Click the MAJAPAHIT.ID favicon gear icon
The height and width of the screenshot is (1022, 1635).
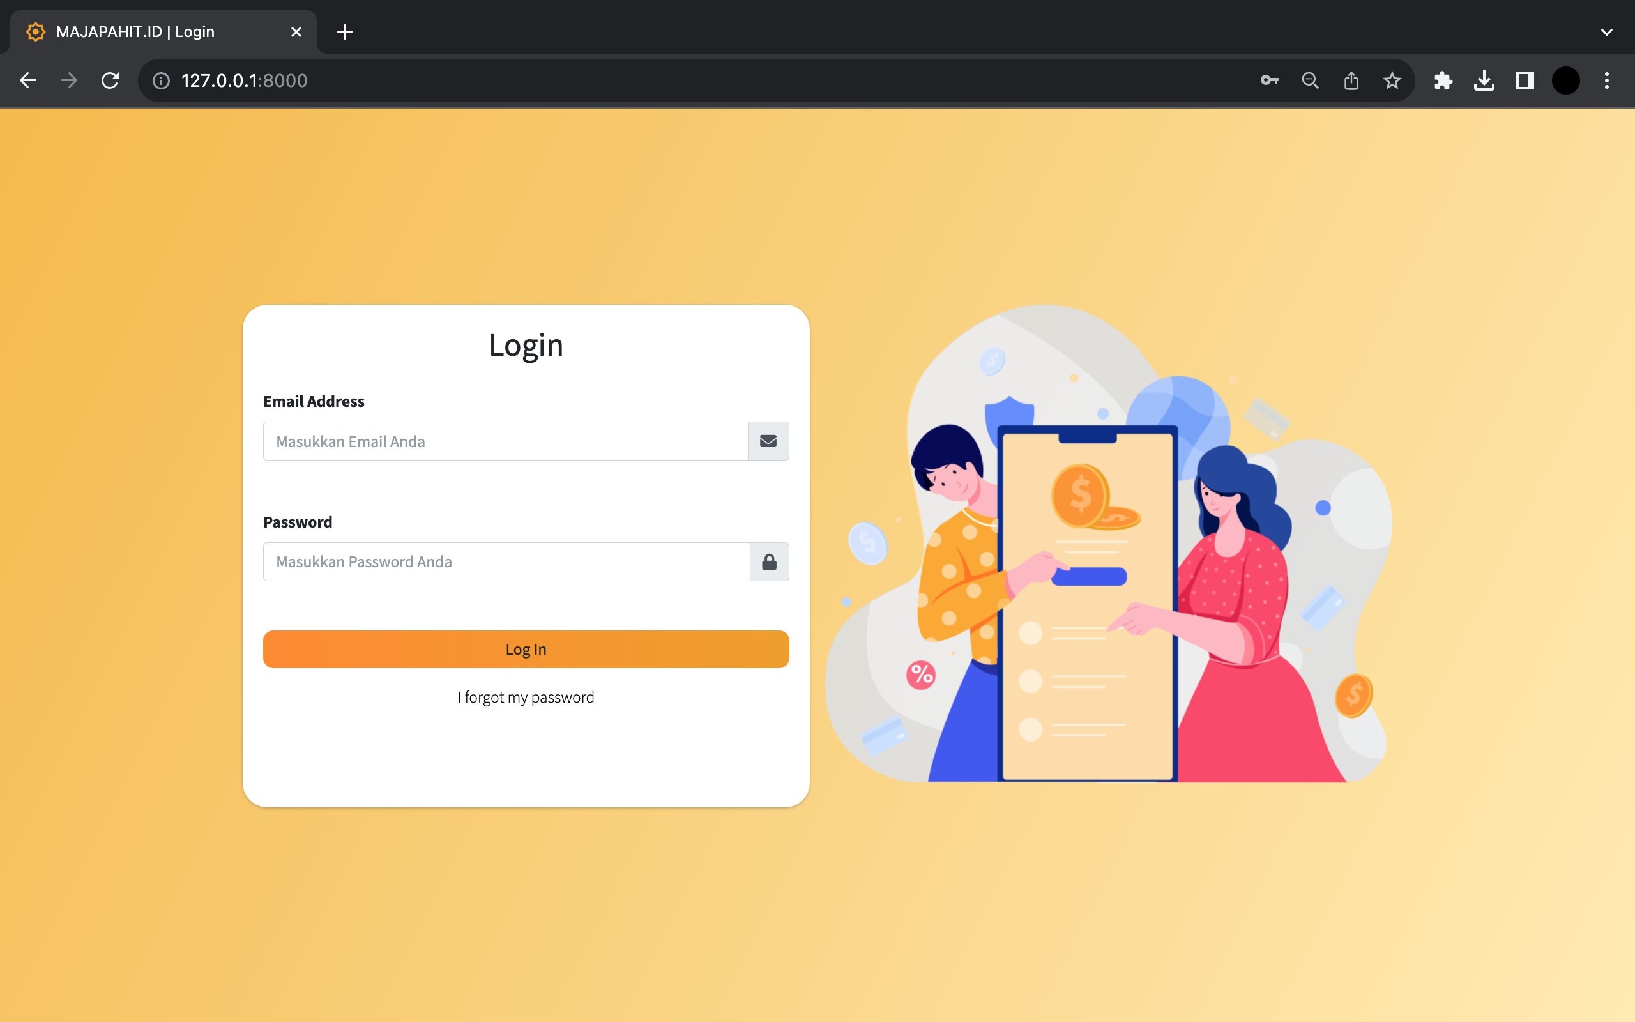coord(35,32)
